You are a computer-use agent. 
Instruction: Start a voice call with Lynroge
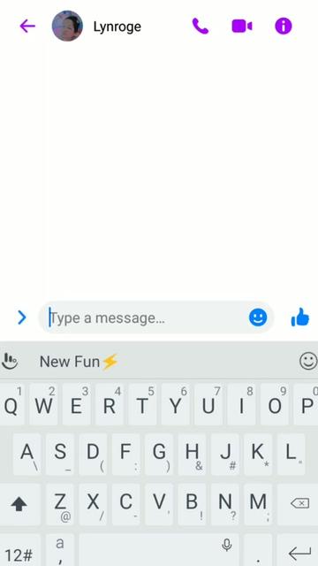click(x=201, y=26)
